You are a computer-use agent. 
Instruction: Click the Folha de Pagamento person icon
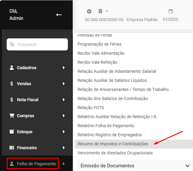[12, 164]
